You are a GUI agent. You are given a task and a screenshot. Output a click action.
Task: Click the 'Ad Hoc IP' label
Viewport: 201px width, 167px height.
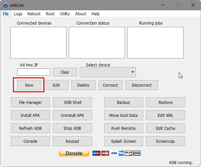point(29,65)
